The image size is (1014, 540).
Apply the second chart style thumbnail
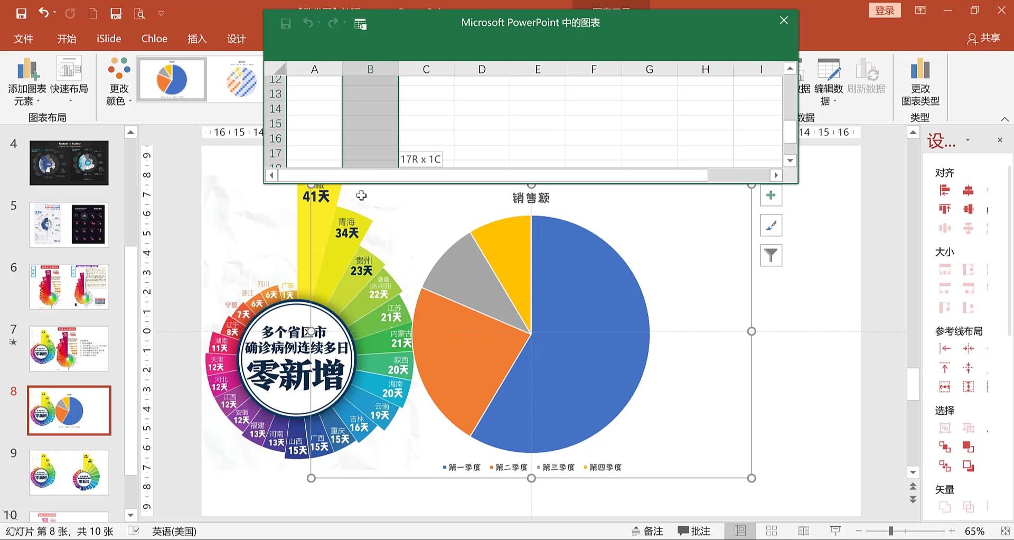(241, 80)
